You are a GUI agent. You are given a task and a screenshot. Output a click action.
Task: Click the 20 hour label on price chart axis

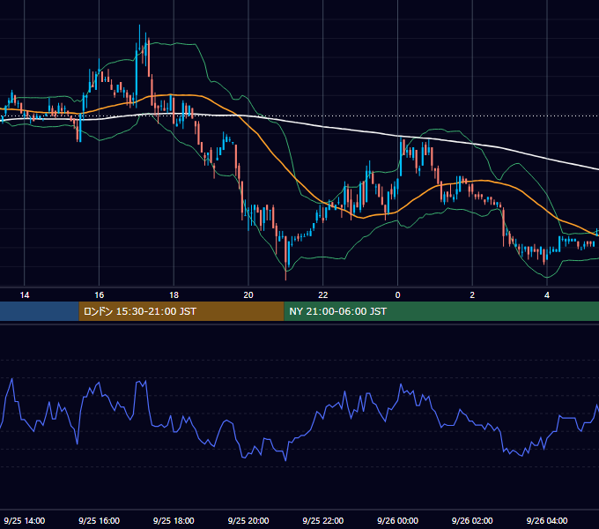(x=248, y=295)
